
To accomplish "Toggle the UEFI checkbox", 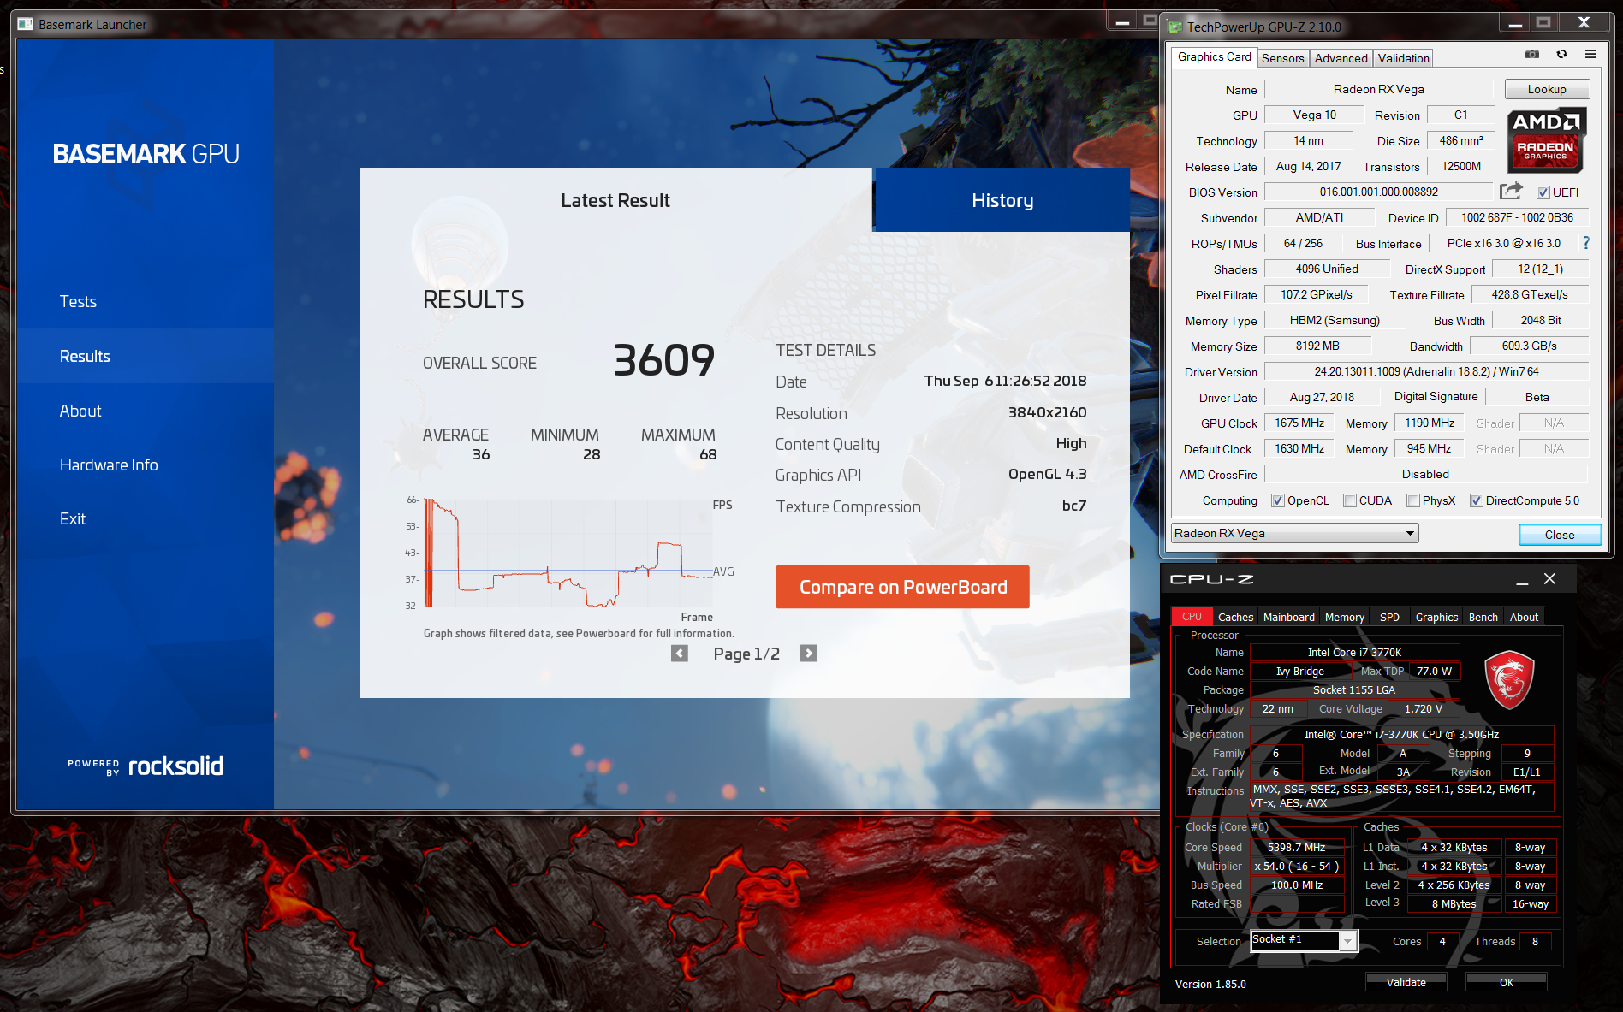I will [x=1543, y=192].
